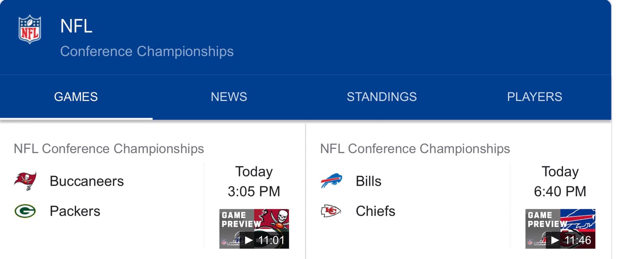620x259 pixels.
Task: Open the Chiefs team name
Action: pos(376,211)
